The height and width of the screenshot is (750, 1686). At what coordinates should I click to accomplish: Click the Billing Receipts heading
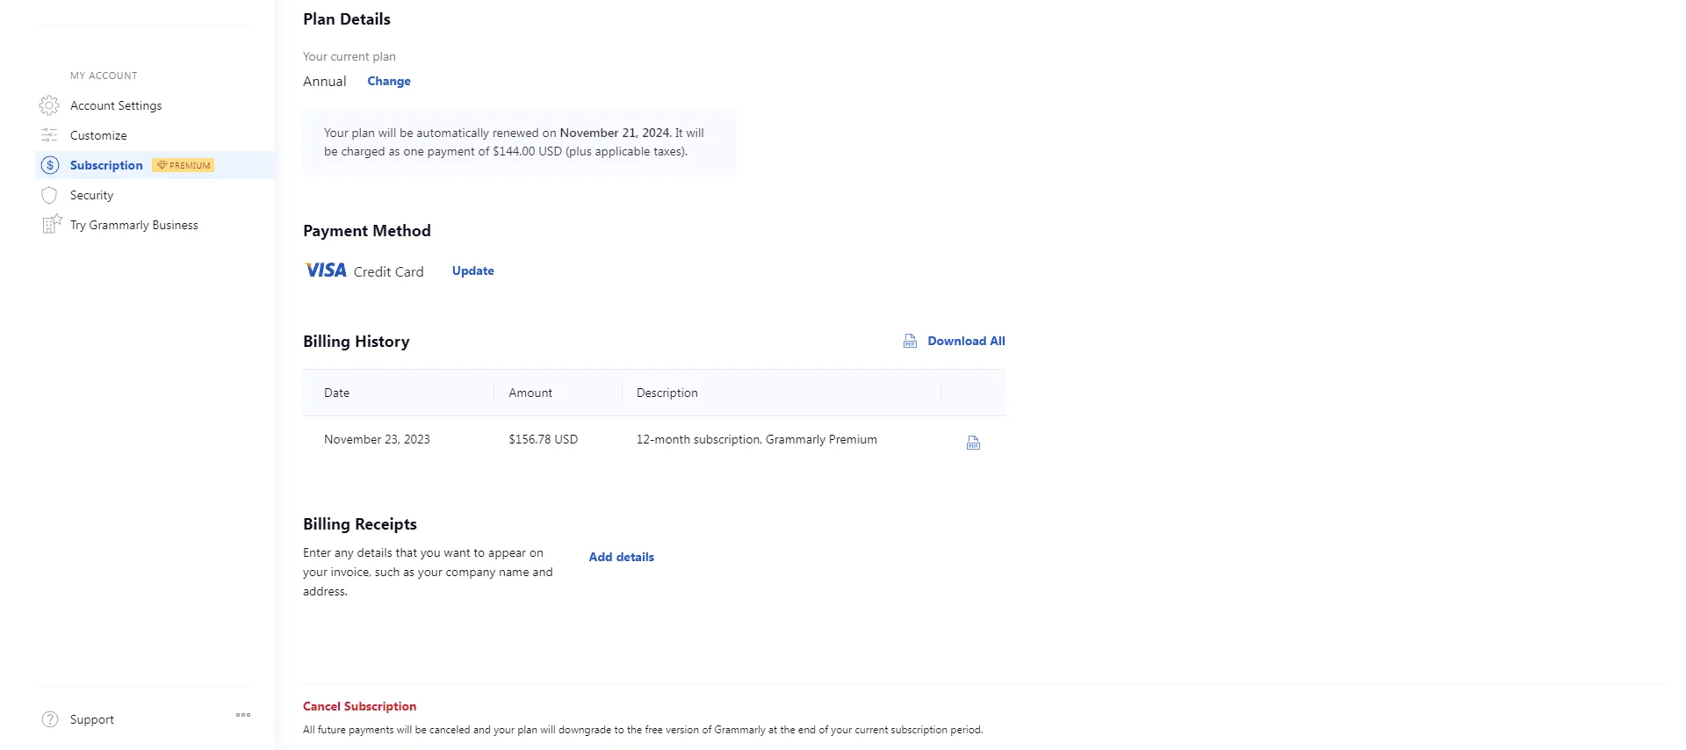tap(360, 524)
